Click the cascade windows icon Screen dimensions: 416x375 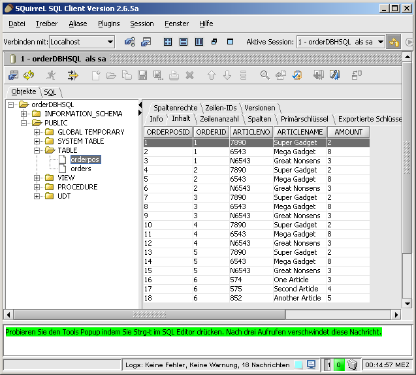click(214, 42)
